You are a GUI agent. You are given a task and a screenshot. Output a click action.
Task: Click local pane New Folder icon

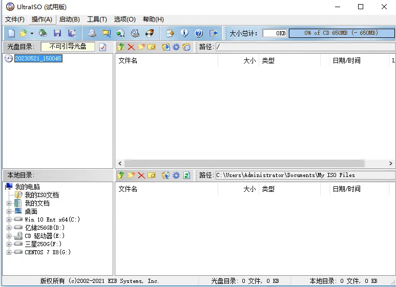point(131,175)
